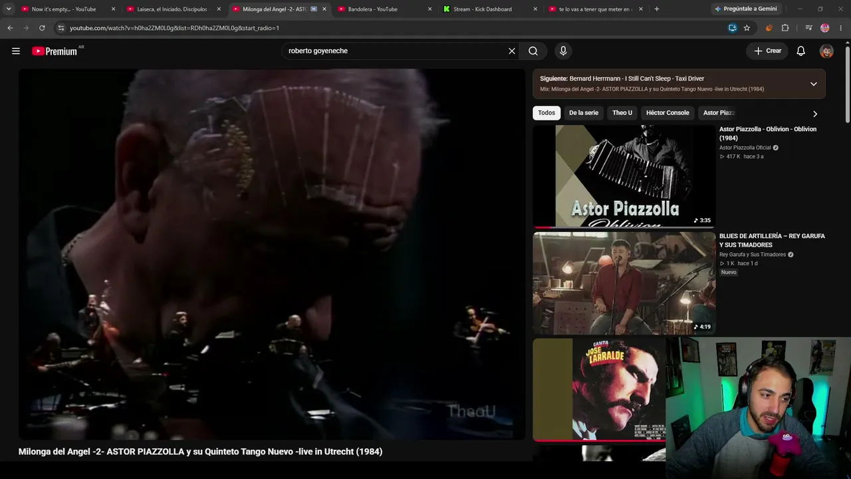Click the orange extension icon in toolbar
The height and width of the screenshot is (479, 851).
(x=769, y=28)
